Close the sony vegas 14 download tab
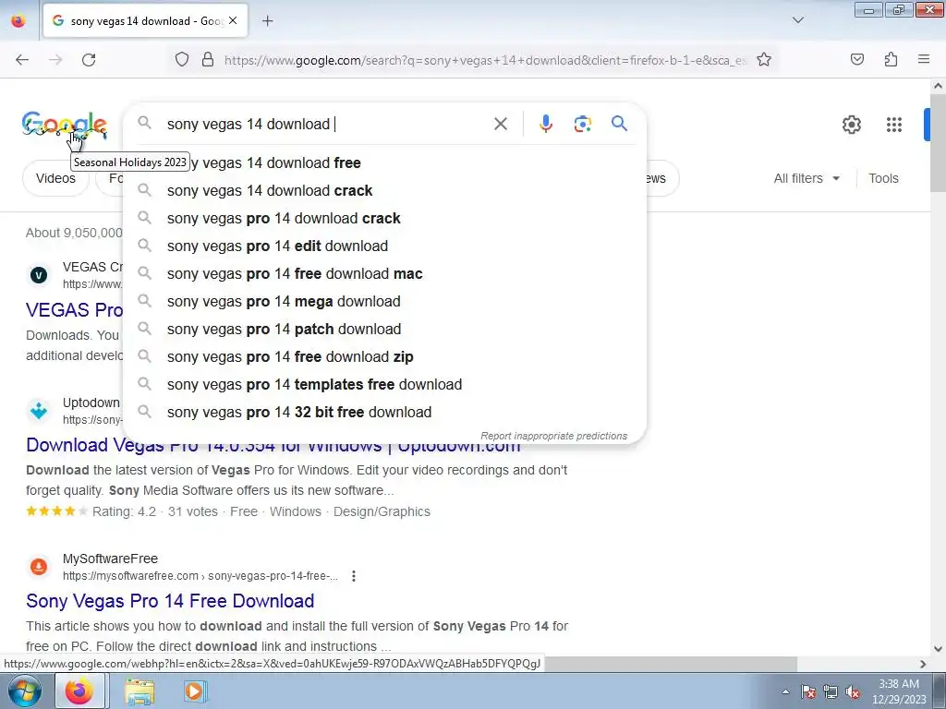Screen dimensions: 946x709 pos(233,20)
